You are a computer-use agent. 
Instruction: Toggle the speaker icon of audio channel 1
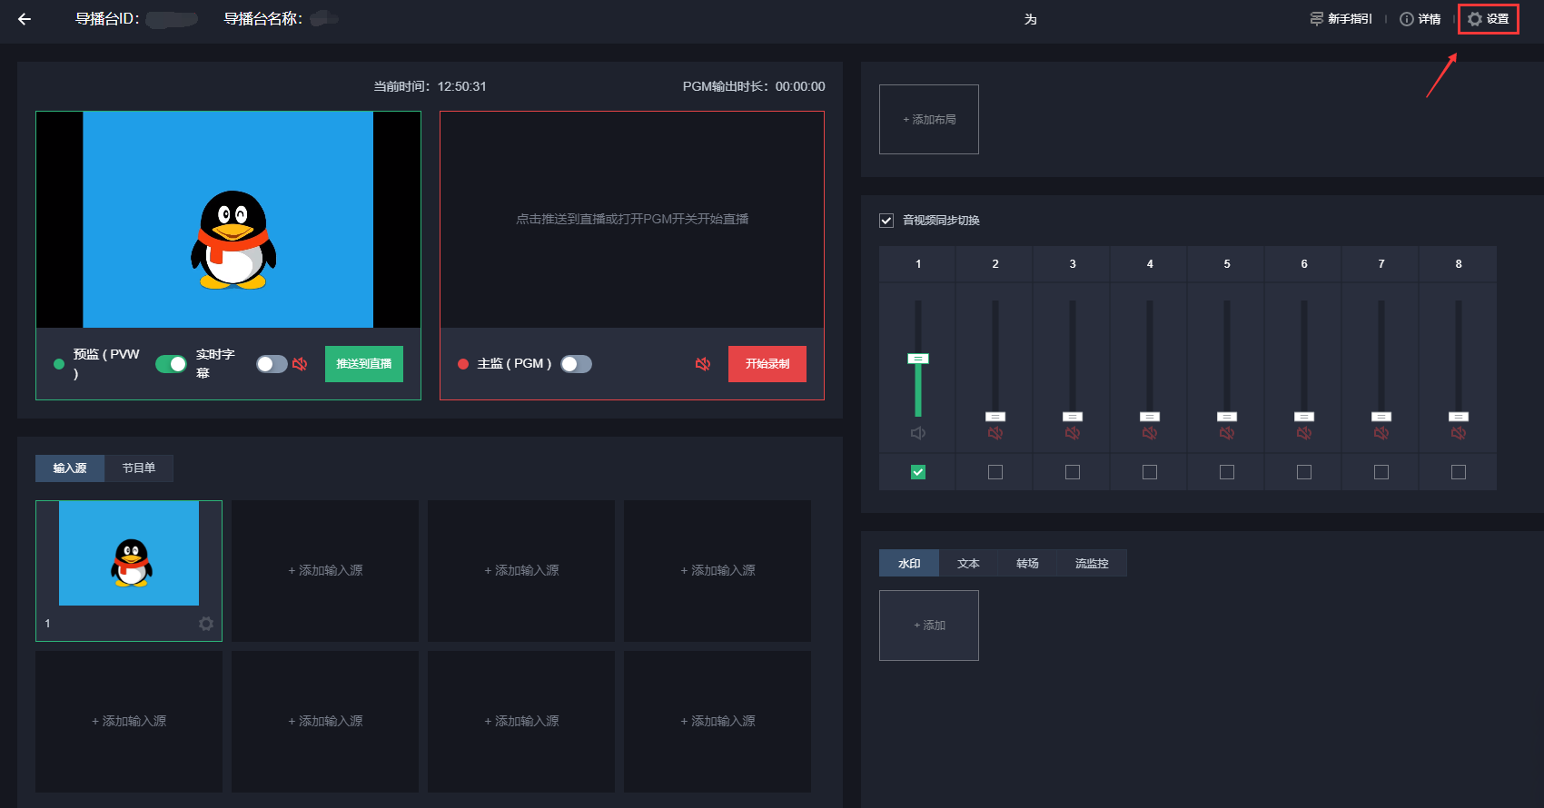click(918, 433)
